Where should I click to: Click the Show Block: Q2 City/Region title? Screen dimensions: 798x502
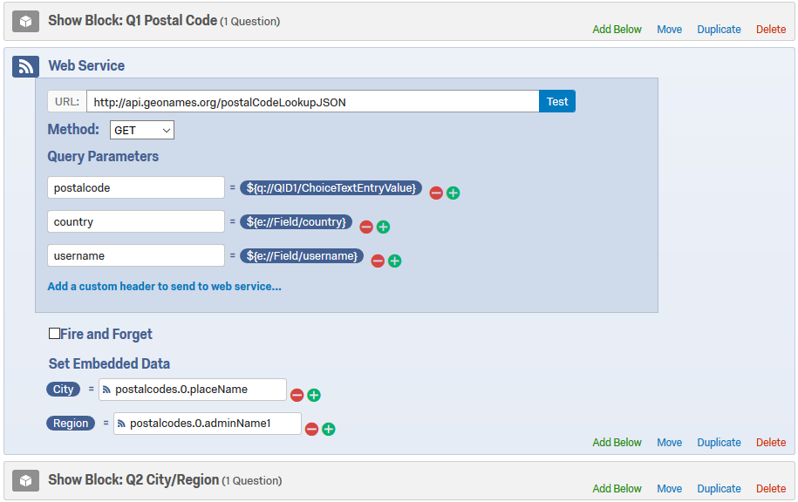tap(133, 480)
